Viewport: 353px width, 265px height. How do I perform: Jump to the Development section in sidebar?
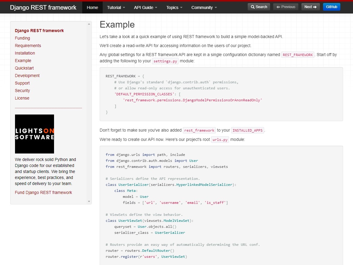27,76
